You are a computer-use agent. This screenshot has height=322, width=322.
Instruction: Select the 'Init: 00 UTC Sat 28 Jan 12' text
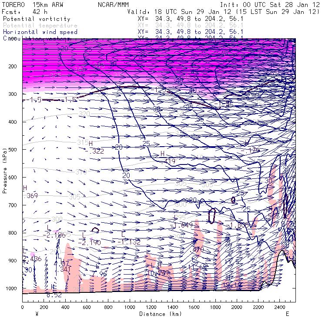tap(270, 5)
